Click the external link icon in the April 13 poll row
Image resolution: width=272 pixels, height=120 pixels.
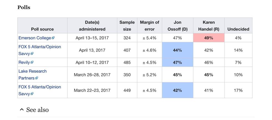(32, 54)
